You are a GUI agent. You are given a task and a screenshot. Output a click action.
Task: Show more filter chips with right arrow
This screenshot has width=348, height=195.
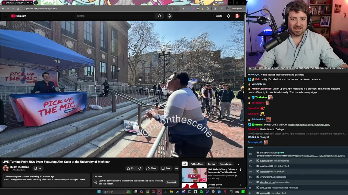238,164
